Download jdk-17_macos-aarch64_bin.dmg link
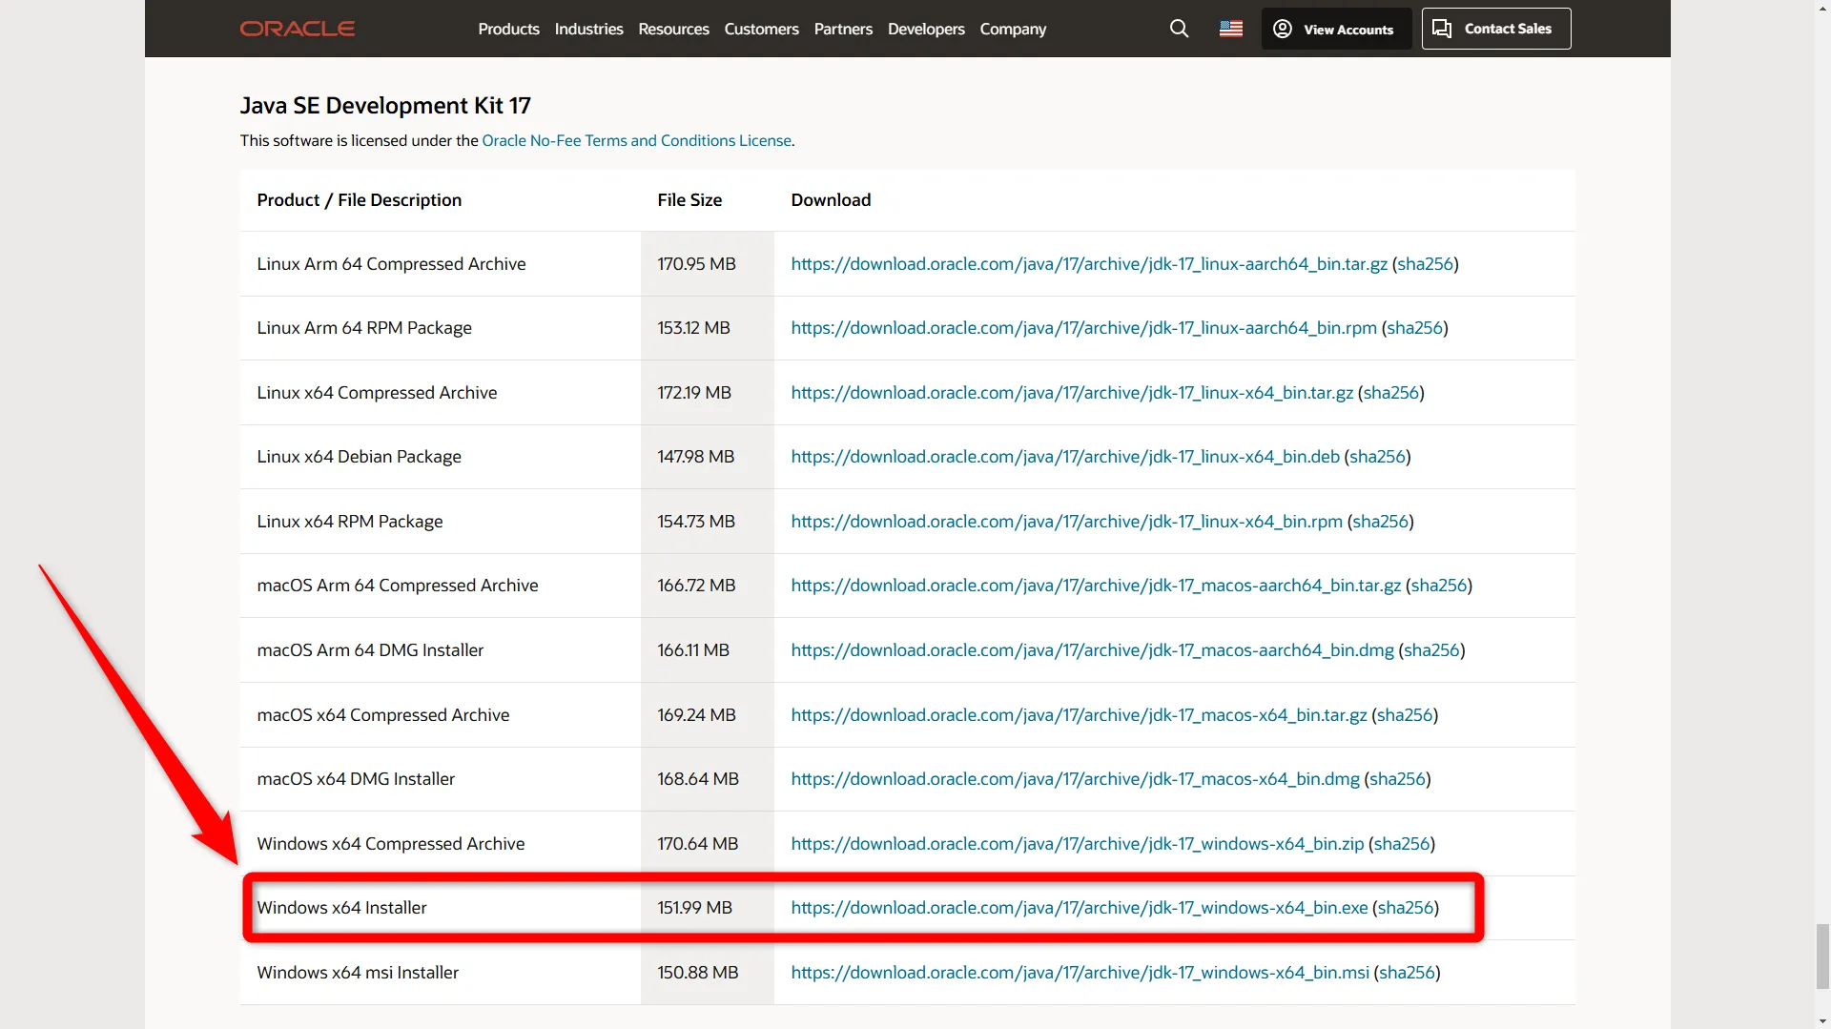 1092,650
